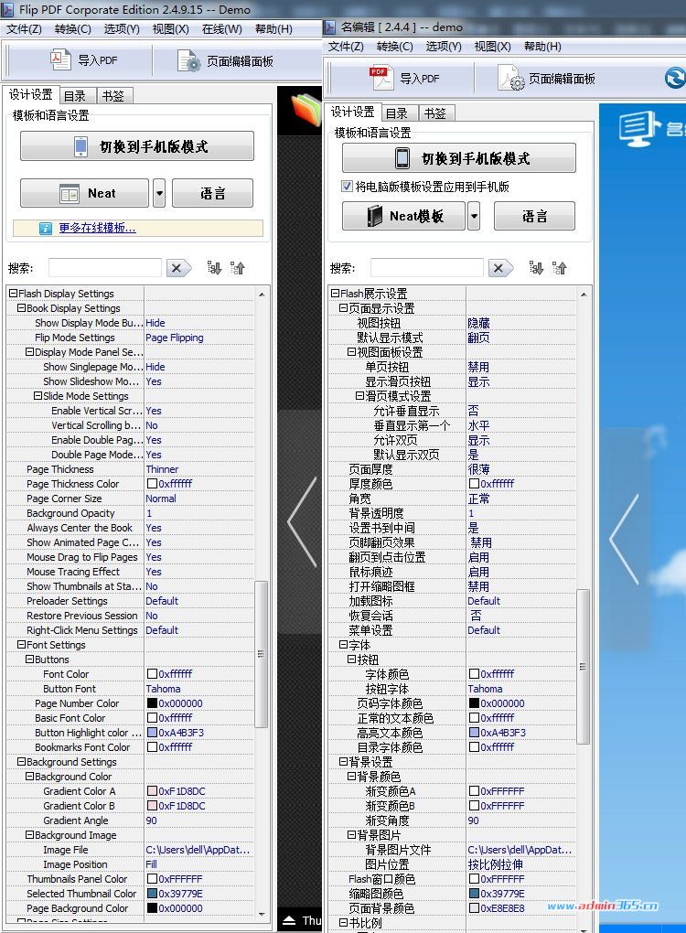The width and height of the screenshot is (686, 933).
Task: Switch to 目录 tab in Flip PDF window
Action: pos(78,96)
